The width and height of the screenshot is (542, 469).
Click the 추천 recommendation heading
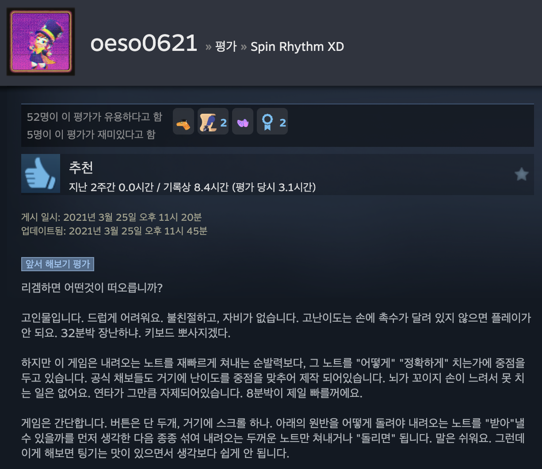click(x=81, y=167)
